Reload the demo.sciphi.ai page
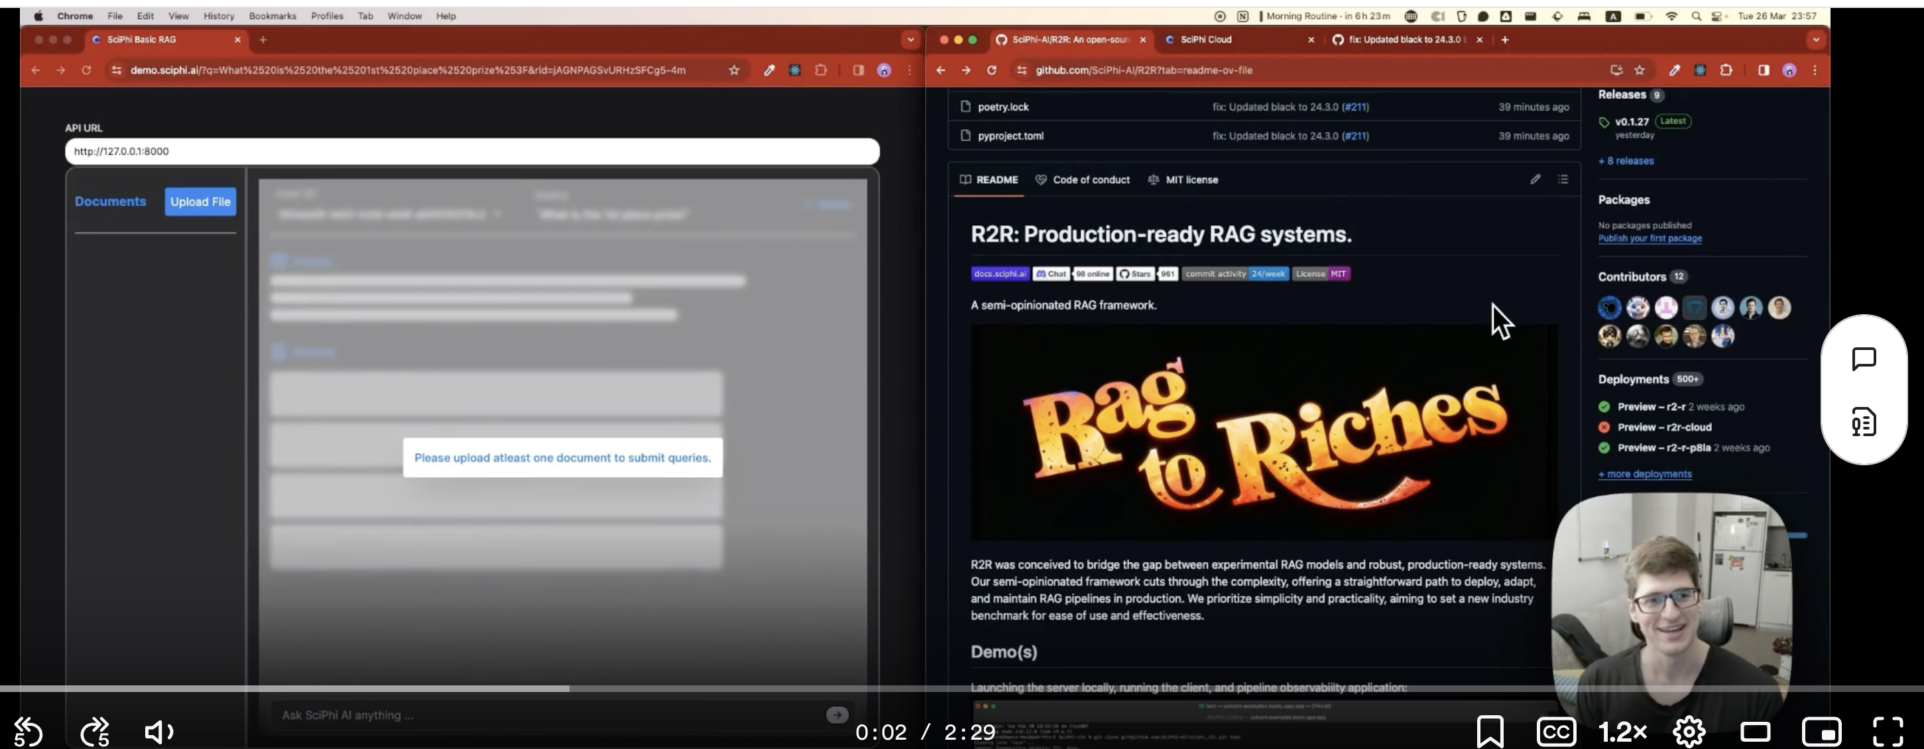 [86, 70]
